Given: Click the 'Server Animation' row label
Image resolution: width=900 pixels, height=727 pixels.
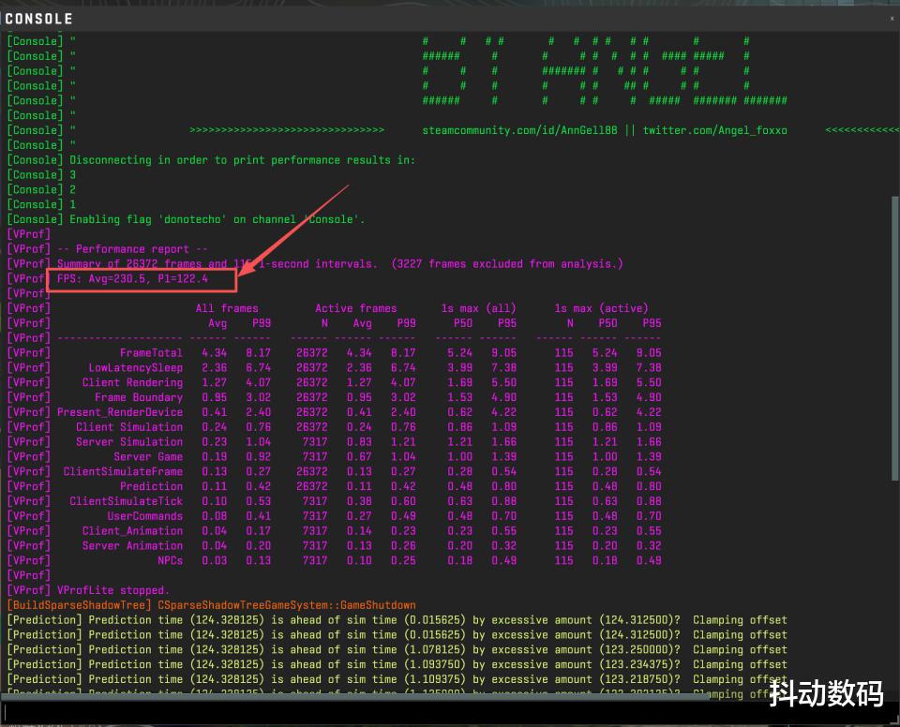Looking at the screenshot, I should click(132, 545).
